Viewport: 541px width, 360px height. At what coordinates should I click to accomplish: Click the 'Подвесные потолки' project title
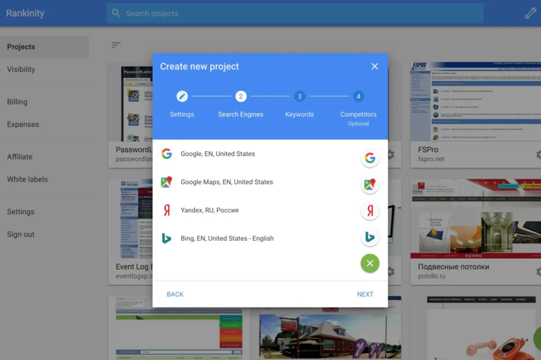454,267
